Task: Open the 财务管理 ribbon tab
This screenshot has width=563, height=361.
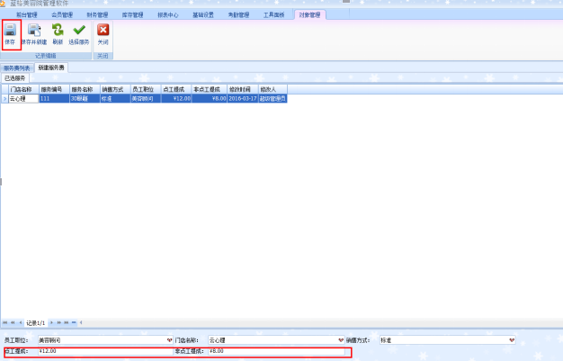Action: [x=97, y=14]
